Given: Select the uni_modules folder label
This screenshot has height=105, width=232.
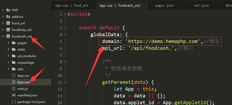Looking at the screenshot, I should [x=27, y=56].
